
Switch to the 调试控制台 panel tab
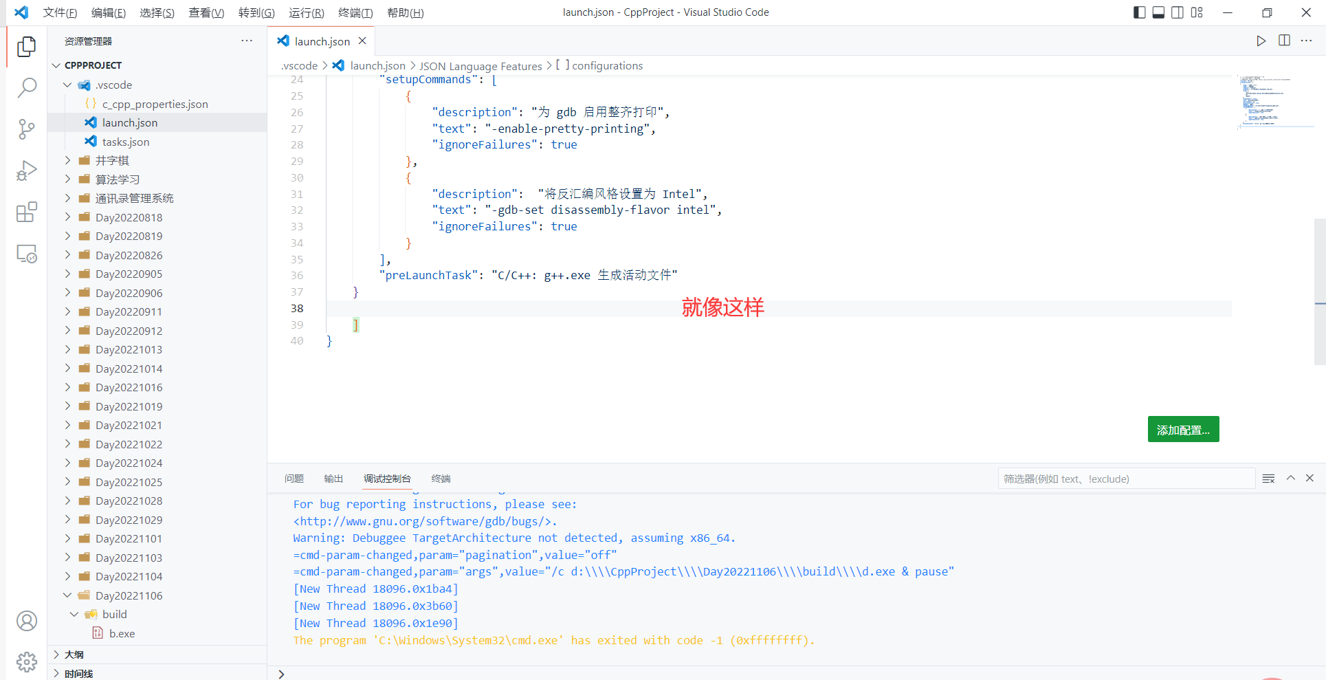click(387, 479)
